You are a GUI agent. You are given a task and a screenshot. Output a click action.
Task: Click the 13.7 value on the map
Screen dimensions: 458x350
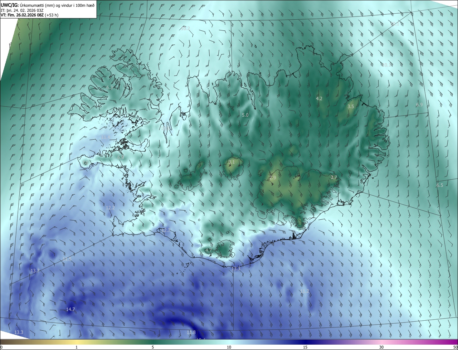click(x=35, y=271)
